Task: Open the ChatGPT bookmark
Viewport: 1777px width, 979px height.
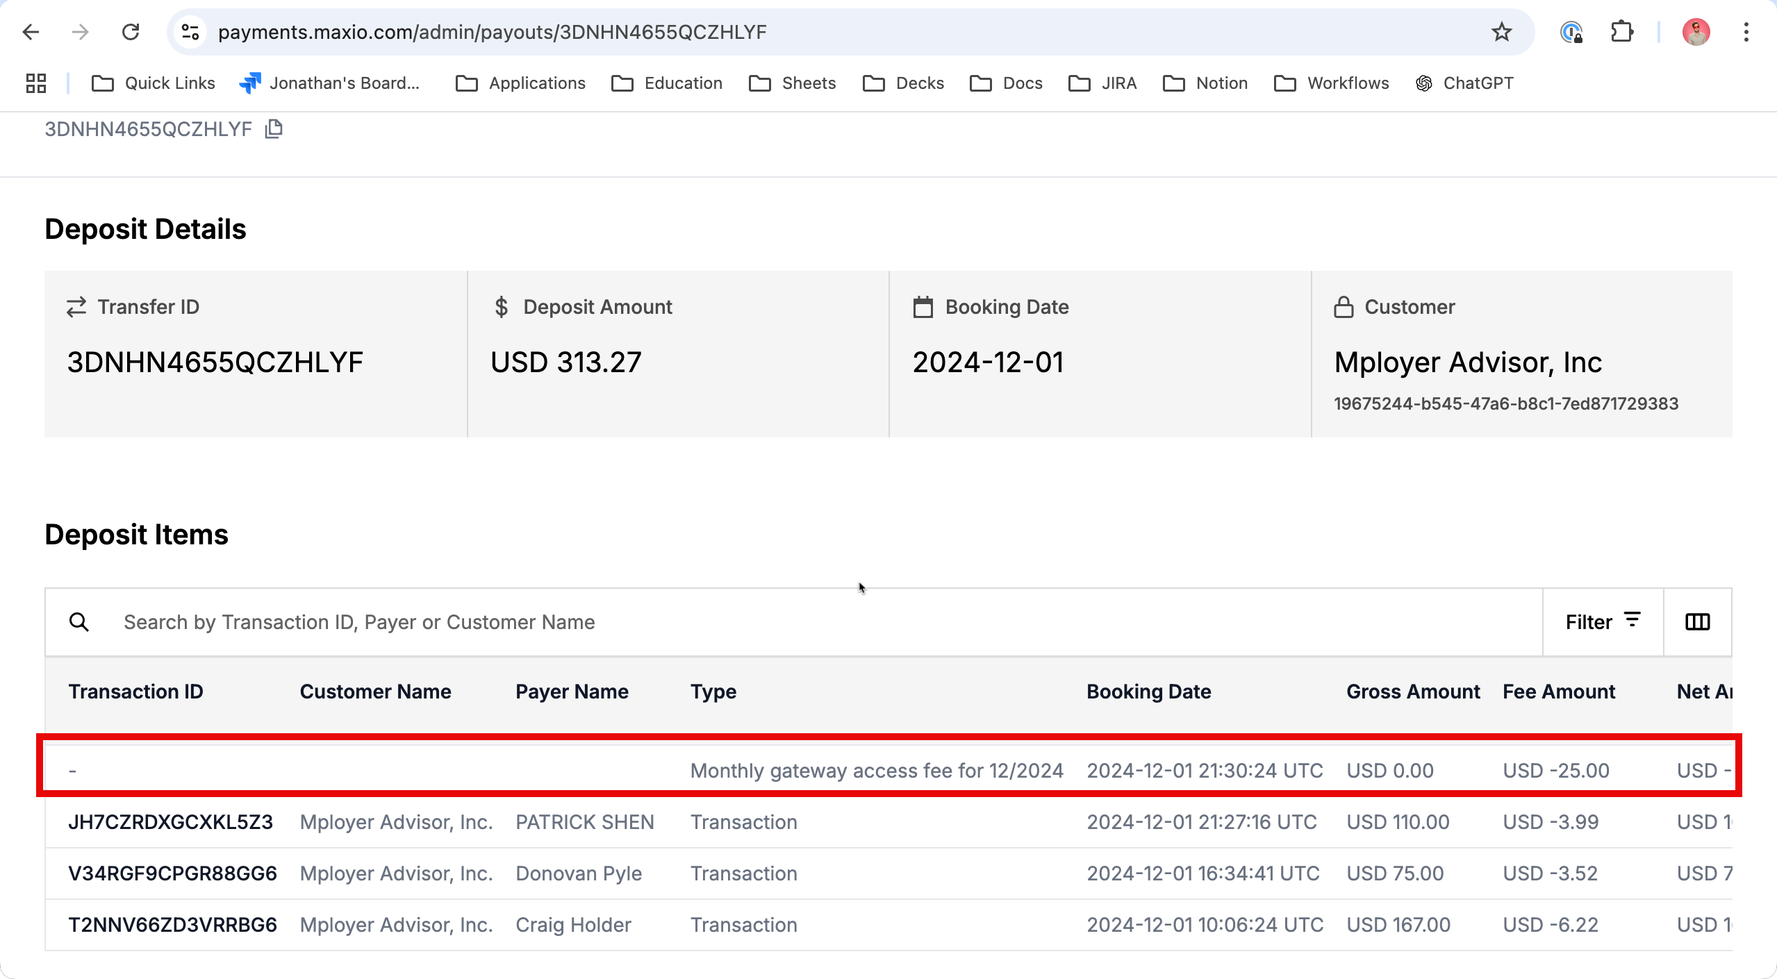Action: (x=1464, y=83)
